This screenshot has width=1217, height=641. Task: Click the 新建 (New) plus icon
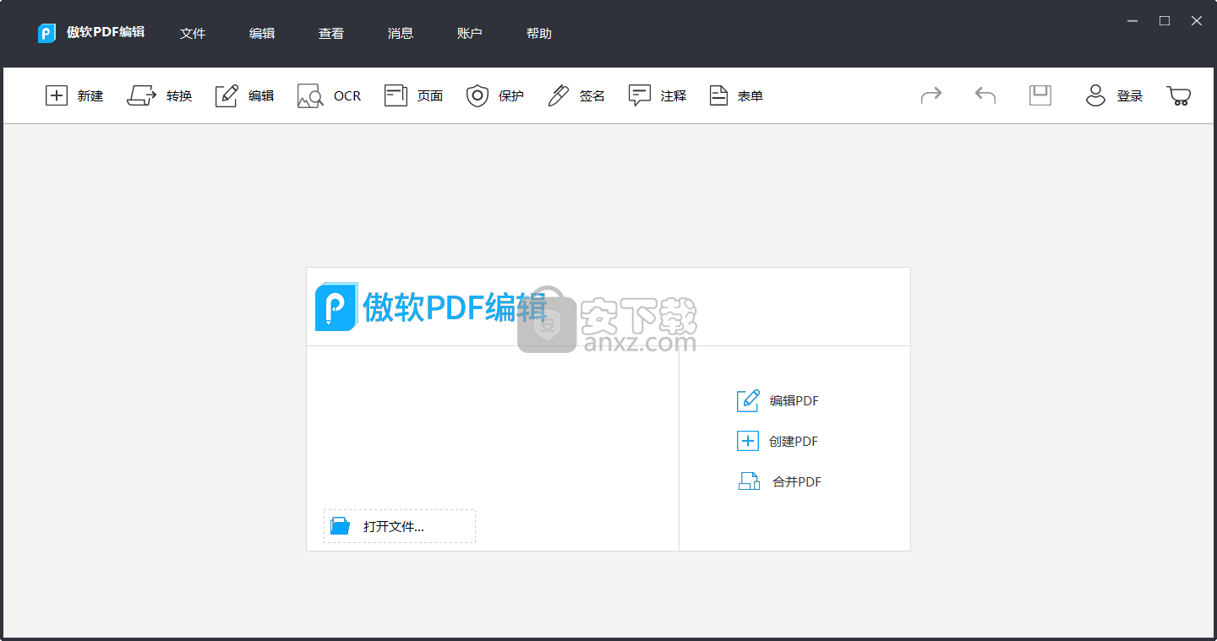pyautogui.click(x=56, y=95)
